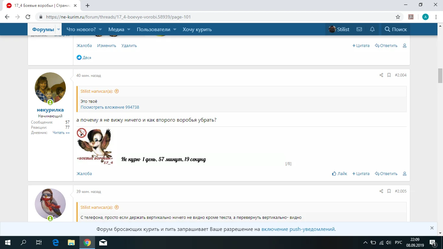Screen dimensions: 443x249
Task: Open the forum alerts bell icon
Action: [372, 29]
